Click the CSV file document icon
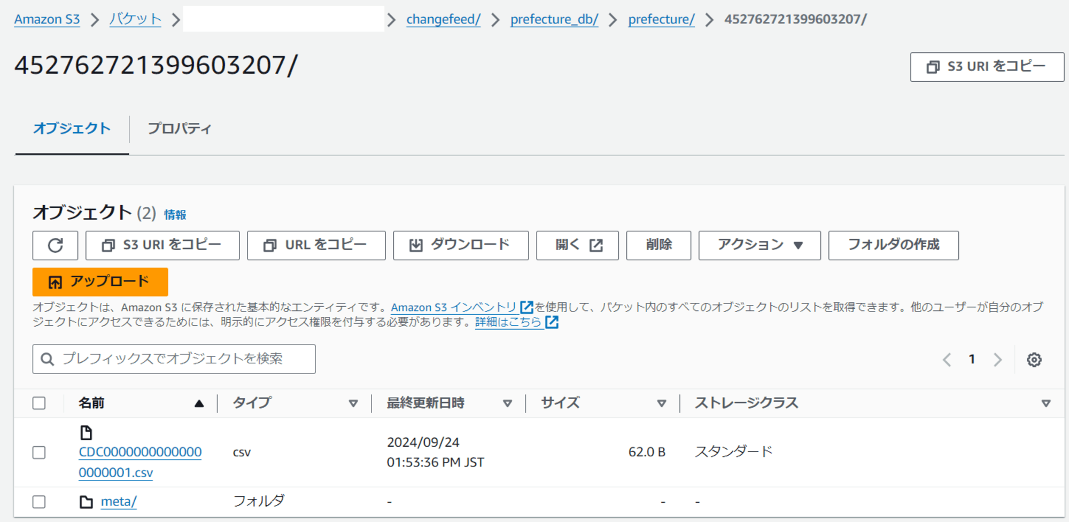Screen dimensions: 1069x522 point(86,432)
